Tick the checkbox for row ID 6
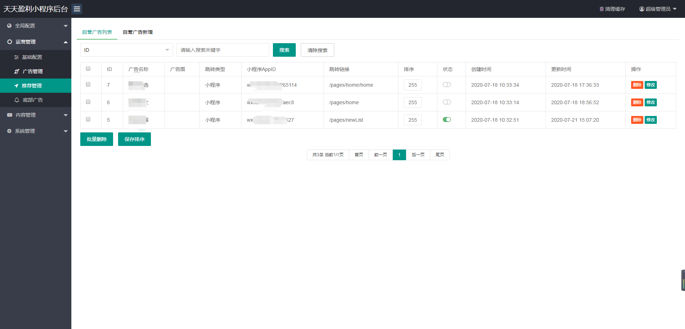Screen dimensions: 685x329 tap(88, 102)
